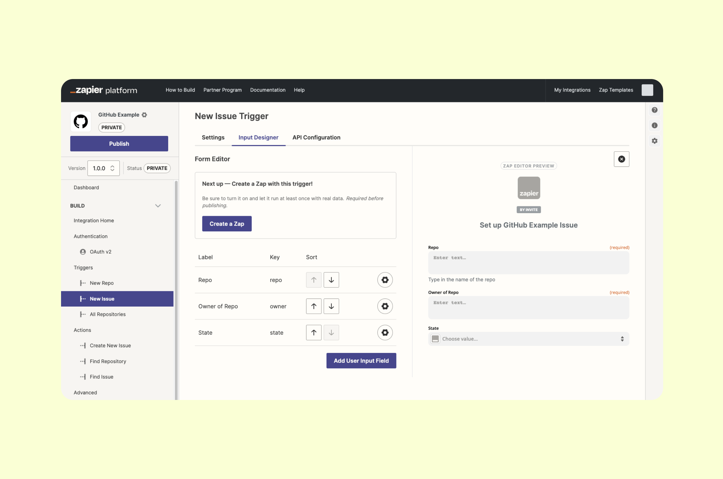Click the OAuth v2 user icon in sidebar
Screen dimensions: 723x479
point(83,251)
